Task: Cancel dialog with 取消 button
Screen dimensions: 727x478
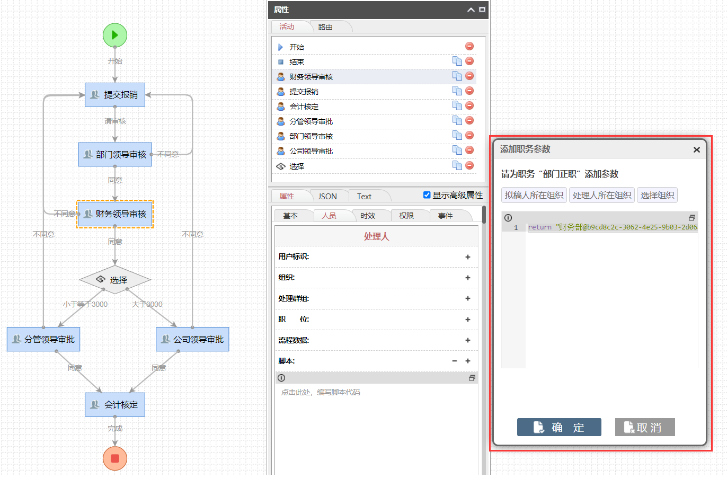Action: point(645,427)
